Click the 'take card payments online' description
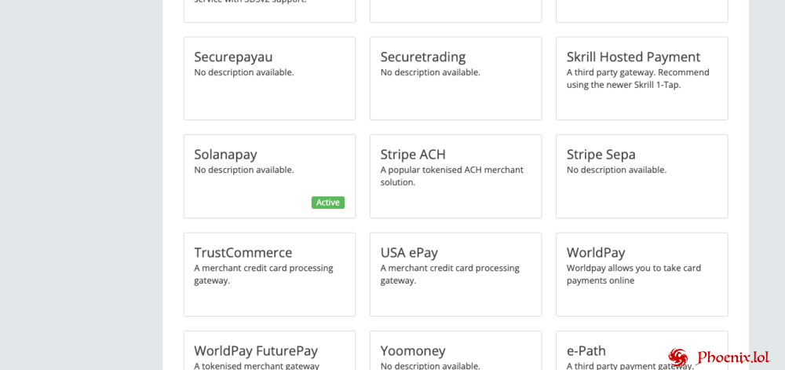The width and height of the screenshot is (785, 370). click(633, 274)
